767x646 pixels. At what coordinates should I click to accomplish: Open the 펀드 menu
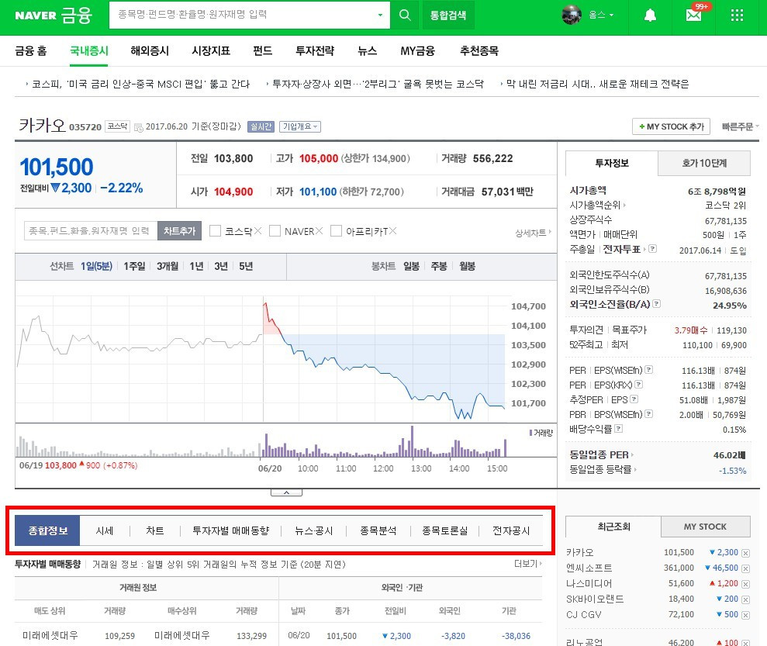click(263, 51)
